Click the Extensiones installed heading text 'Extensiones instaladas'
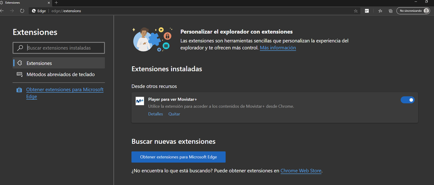This screenshot has width=434, height=185. click(167, 69)
